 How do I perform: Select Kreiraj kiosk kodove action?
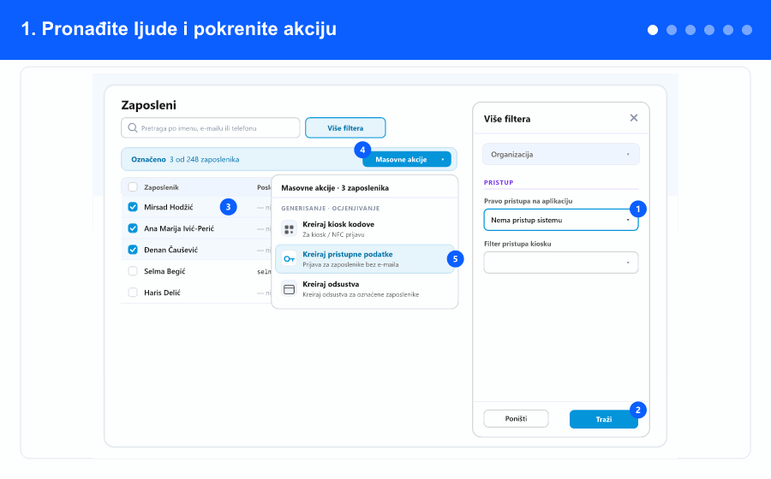tap(365, 229)
